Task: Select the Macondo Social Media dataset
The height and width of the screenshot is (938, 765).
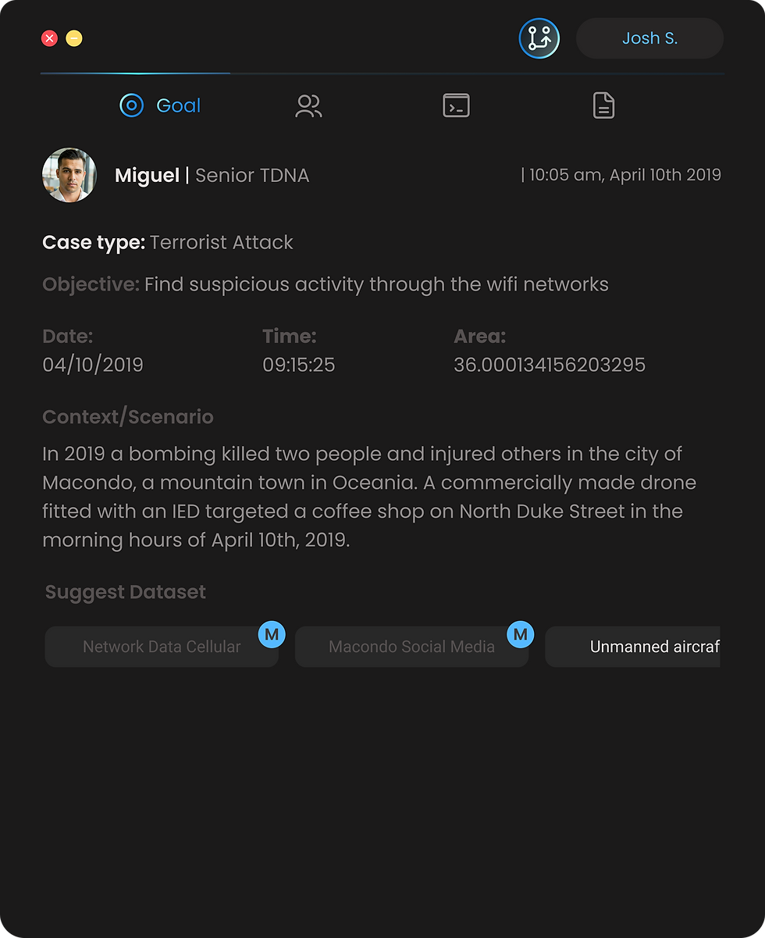Action: click(411, 647)
